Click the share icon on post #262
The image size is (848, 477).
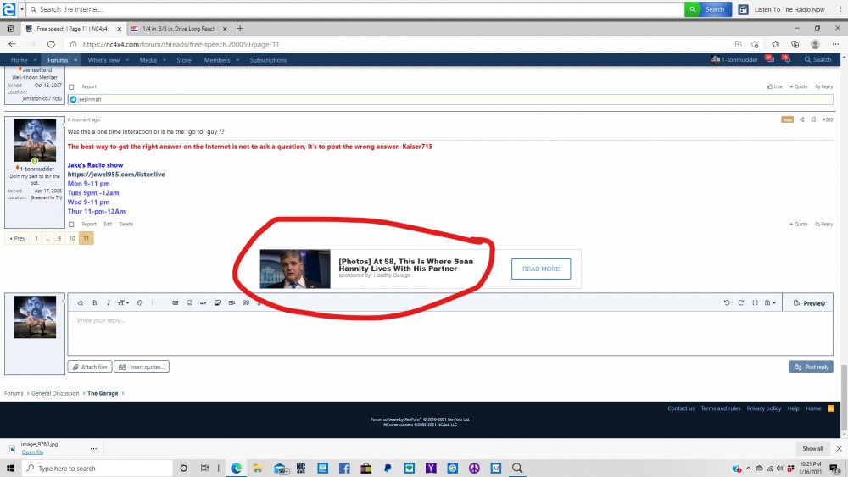pos(802,120)
